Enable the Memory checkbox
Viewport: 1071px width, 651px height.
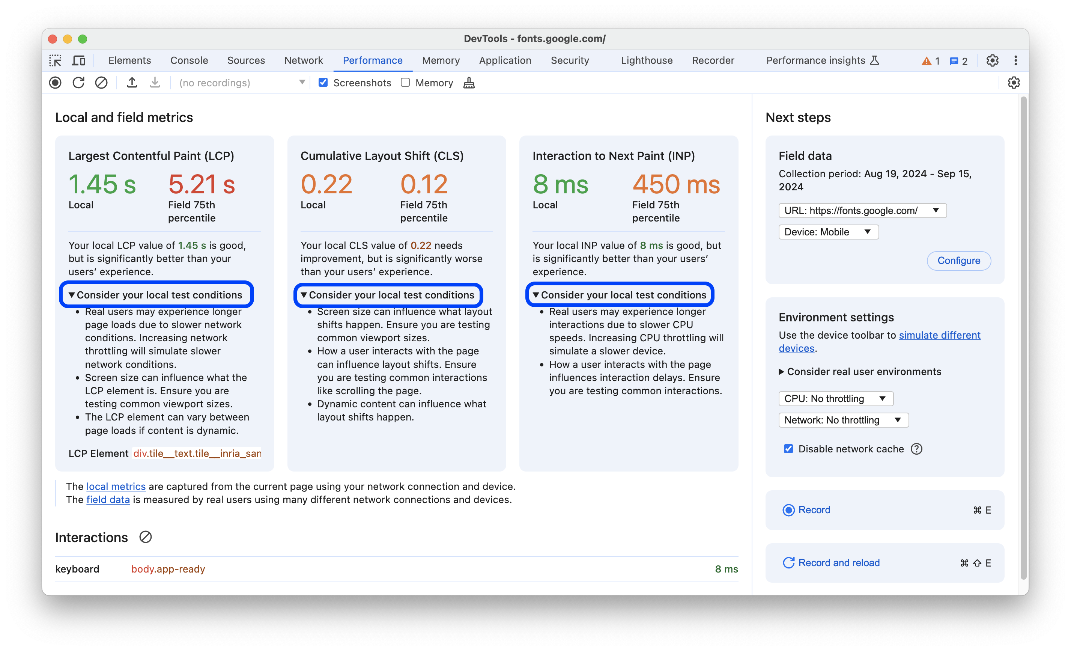coord(405,83)
